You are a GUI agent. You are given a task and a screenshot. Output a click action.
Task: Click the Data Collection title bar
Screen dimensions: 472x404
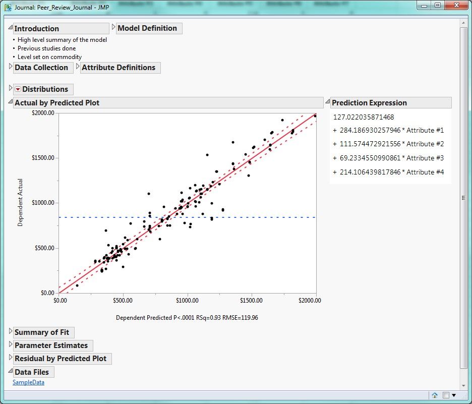pyautogui.click(x=43, y=68)
